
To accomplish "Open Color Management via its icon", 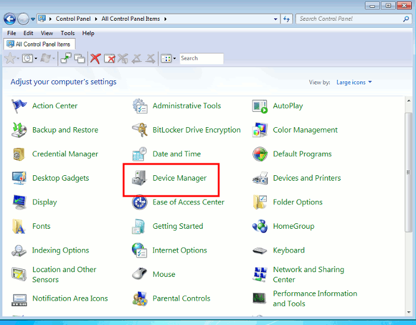I will pyautogui.click(x=260, y=130).
